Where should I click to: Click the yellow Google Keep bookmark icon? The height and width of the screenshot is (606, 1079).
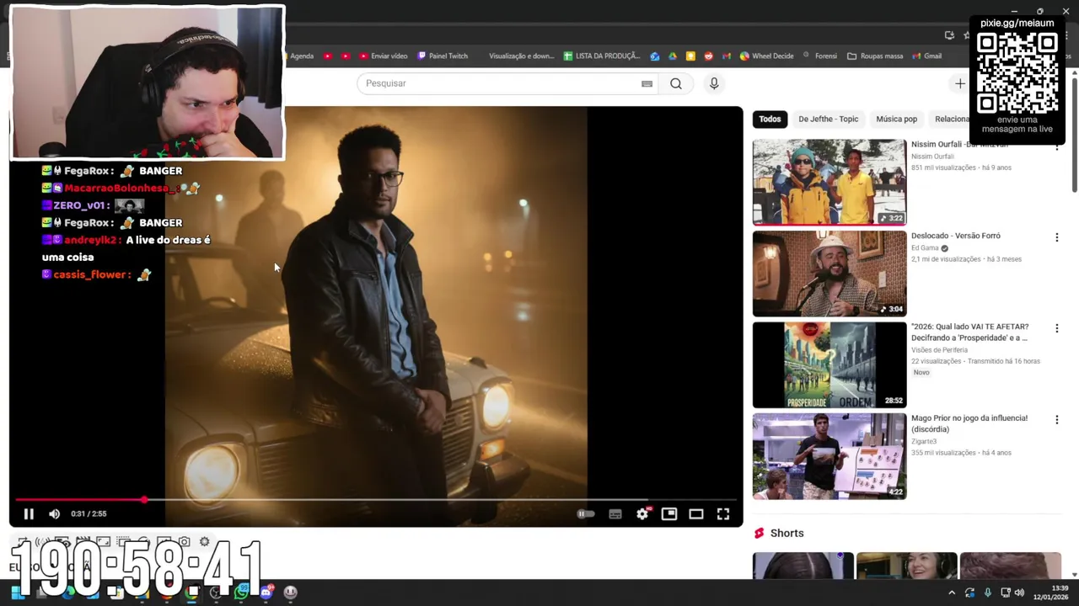point(690,56)
